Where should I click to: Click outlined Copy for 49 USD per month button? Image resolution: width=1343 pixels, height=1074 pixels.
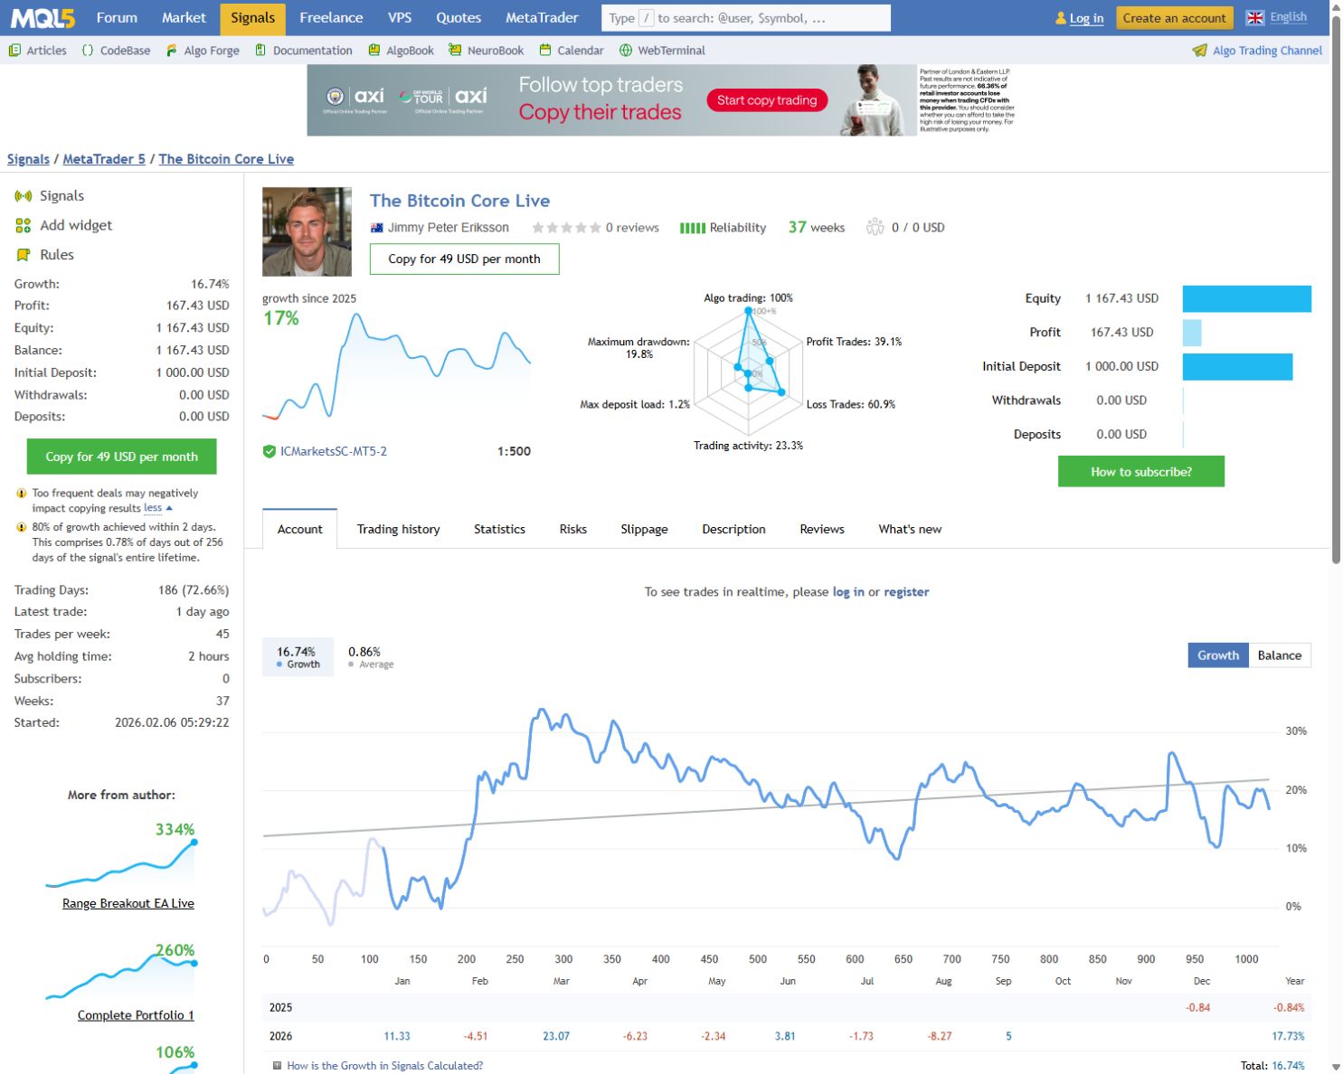point(464,259)
